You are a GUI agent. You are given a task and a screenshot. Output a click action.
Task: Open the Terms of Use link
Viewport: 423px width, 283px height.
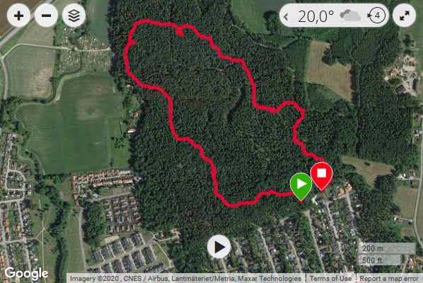(x=330, y=279)
